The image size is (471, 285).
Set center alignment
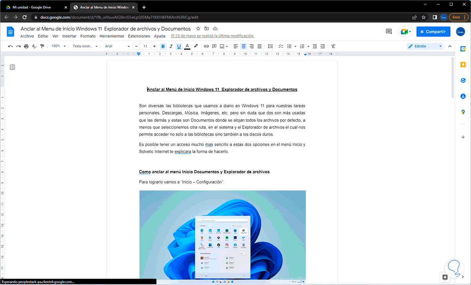point(244,46)
